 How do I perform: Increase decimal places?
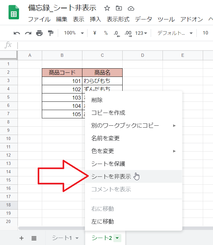[x=128, y=33]
